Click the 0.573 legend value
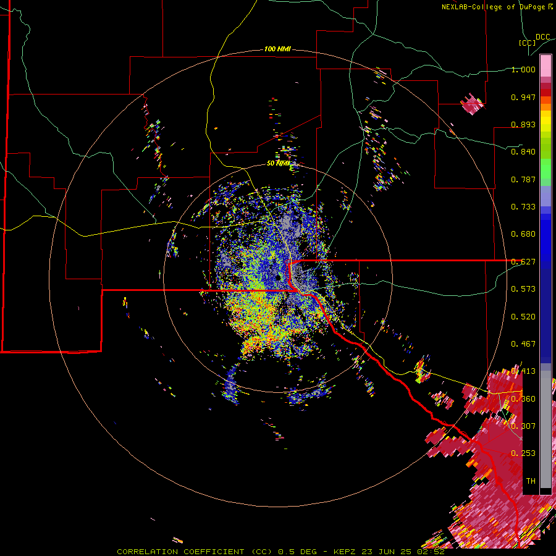 (x=523, y=289)
